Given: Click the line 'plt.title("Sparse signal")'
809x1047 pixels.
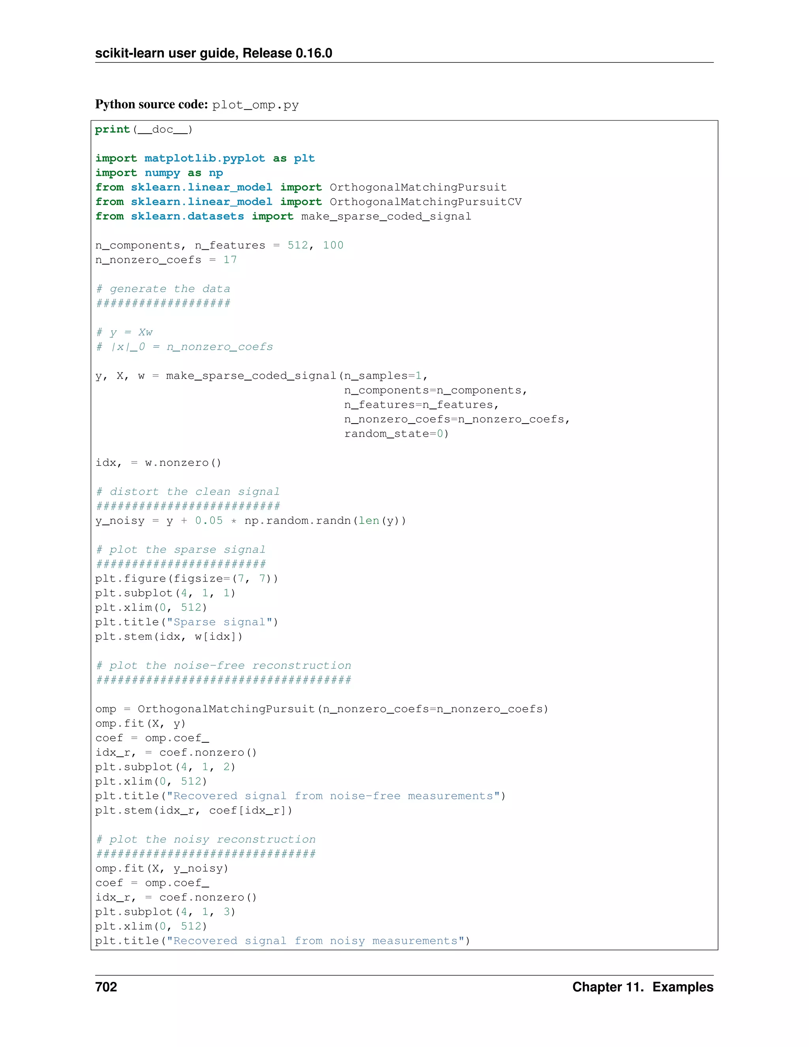Looking at the screenshot, I should [186, 622].
